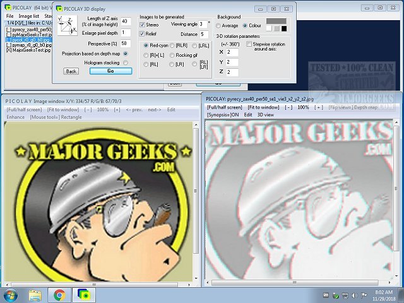Select pycol_r0_g0_b0.jpg in file list

click(29, 40)
